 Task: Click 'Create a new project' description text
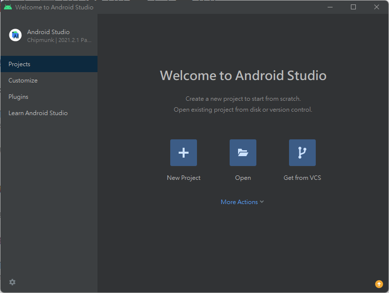pyautogui.click(x=243, y=99)
